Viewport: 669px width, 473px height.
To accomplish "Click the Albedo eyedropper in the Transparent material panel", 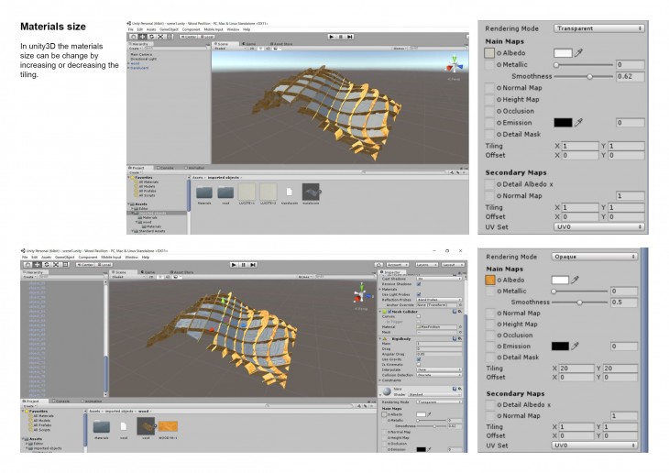I will (579, 54).
